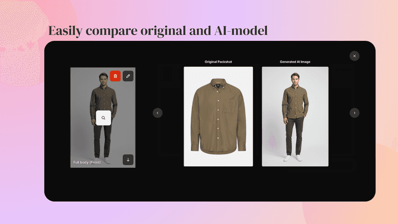Viewport: 398px width, 224px height.
Task: Open the magnifier zoom preview button
Action: tap(103, 118)
